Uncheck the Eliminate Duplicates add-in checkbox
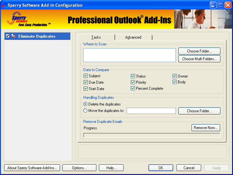The height and width of the screenshot is (175, 233). pyautogui.click(x=8, y=36)
